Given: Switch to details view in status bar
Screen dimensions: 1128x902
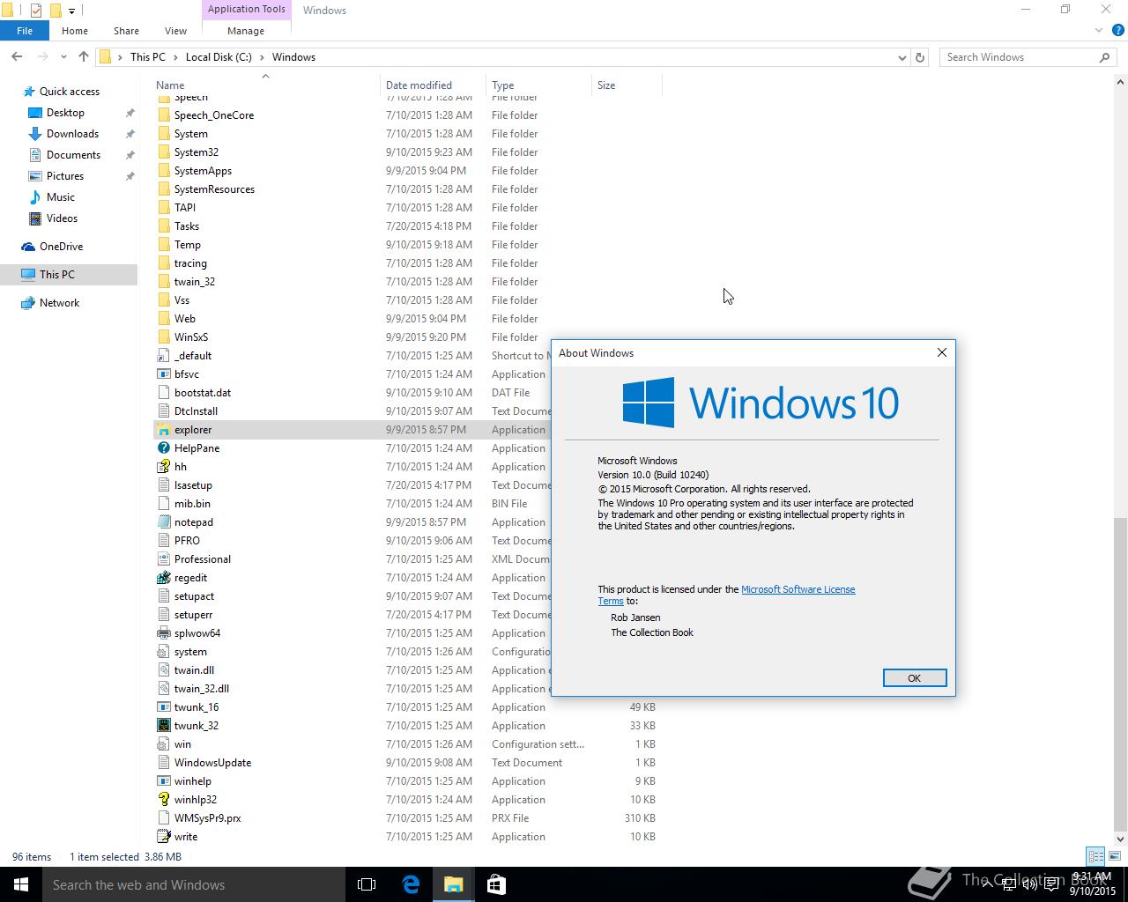Looking at the screenshot, I should click(x=1095, y=856).
